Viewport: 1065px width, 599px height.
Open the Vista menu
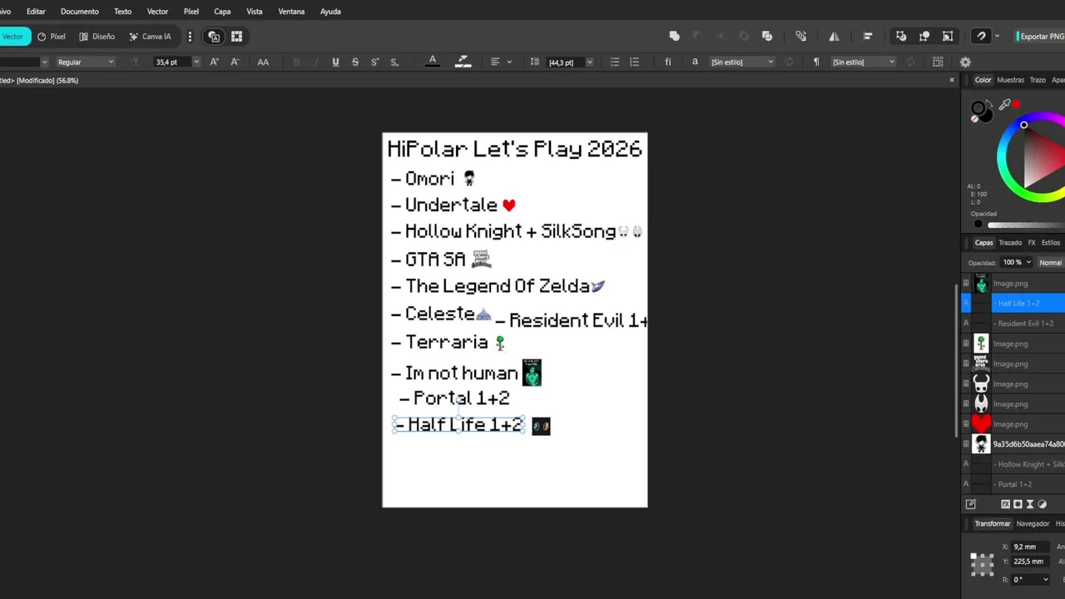click(x=255, y=12)
